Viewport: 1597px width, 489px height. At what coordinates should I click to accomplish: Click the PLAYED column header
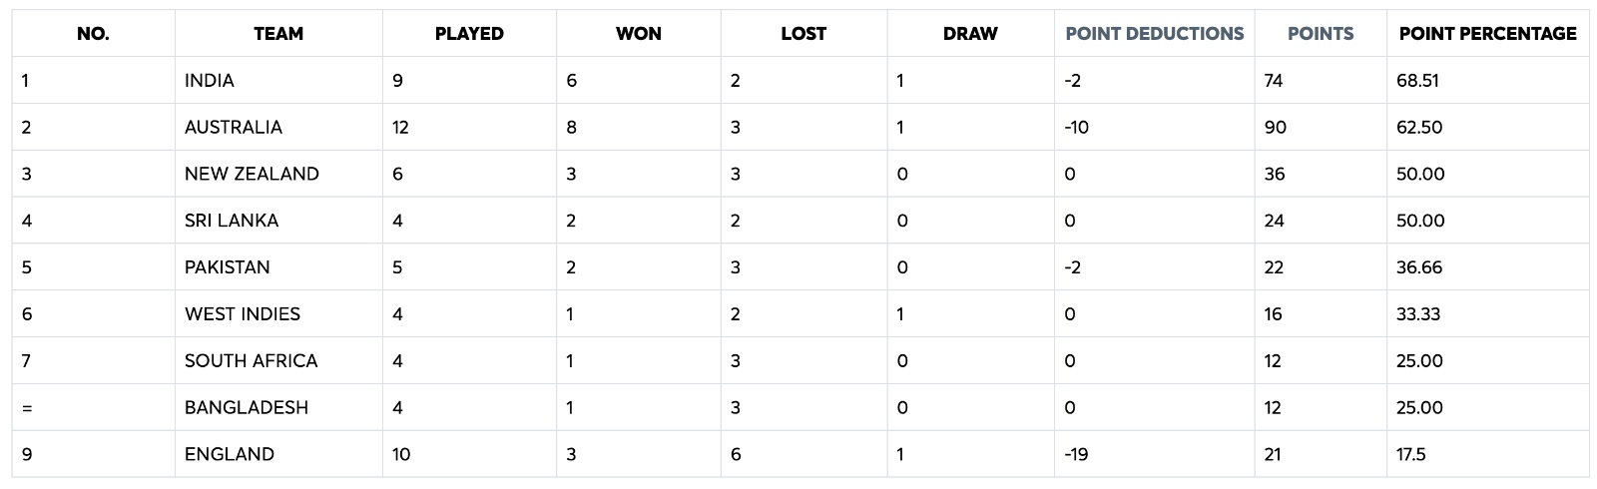469,34
